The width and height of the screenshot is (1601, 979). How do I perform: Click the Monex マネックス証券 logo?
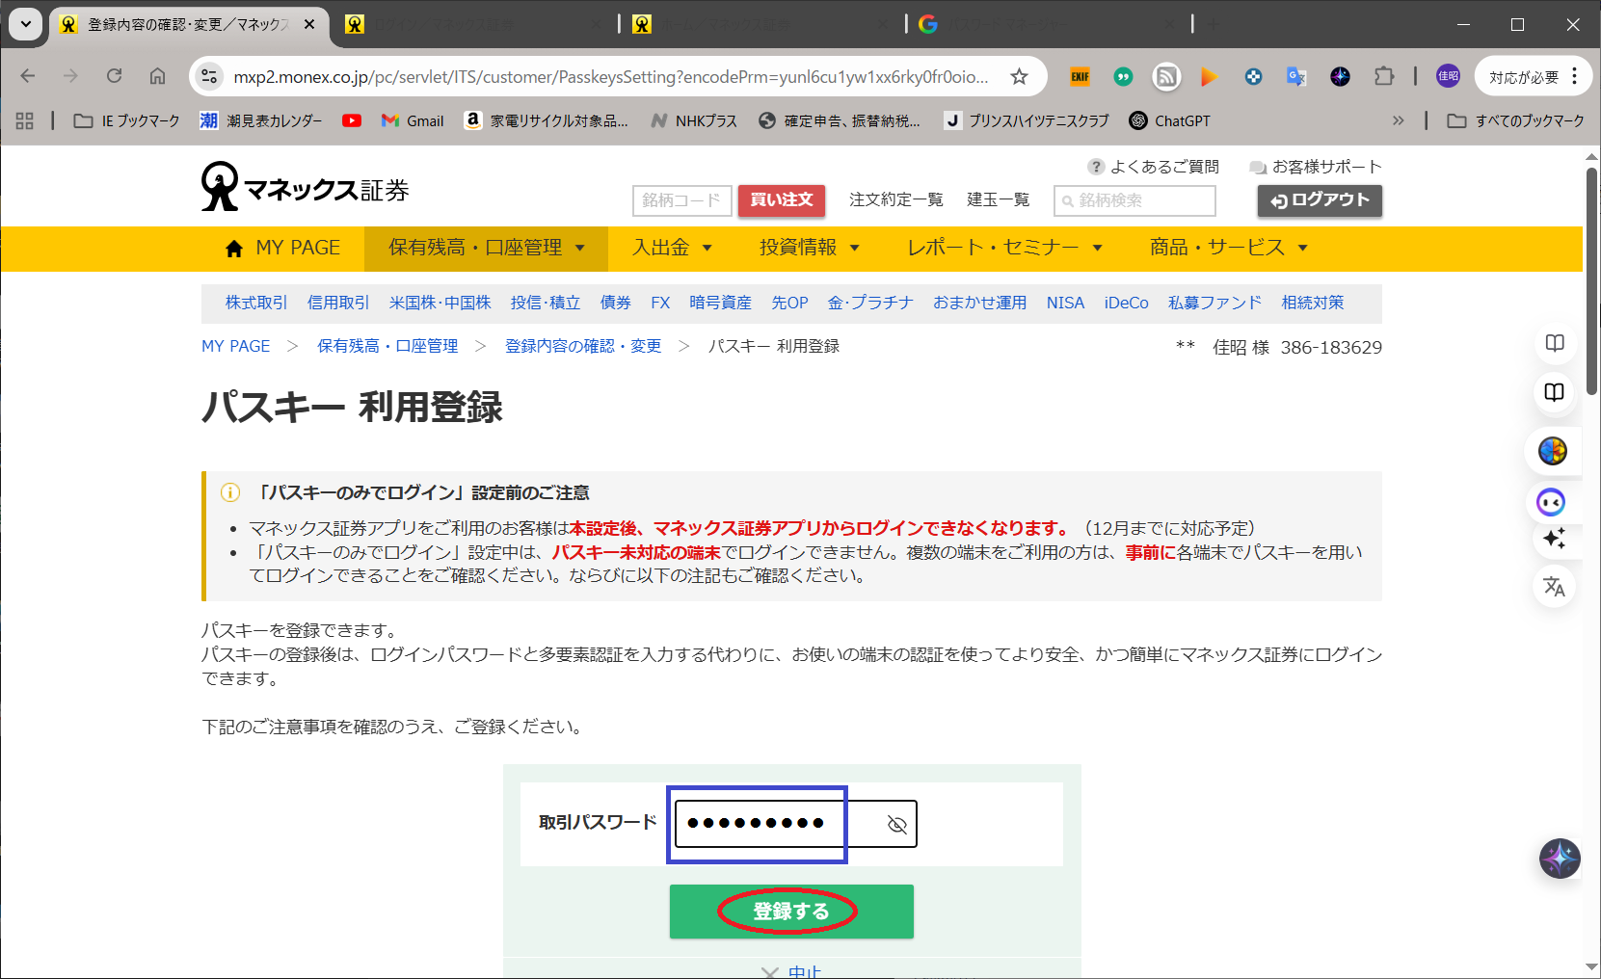[305, 187]
